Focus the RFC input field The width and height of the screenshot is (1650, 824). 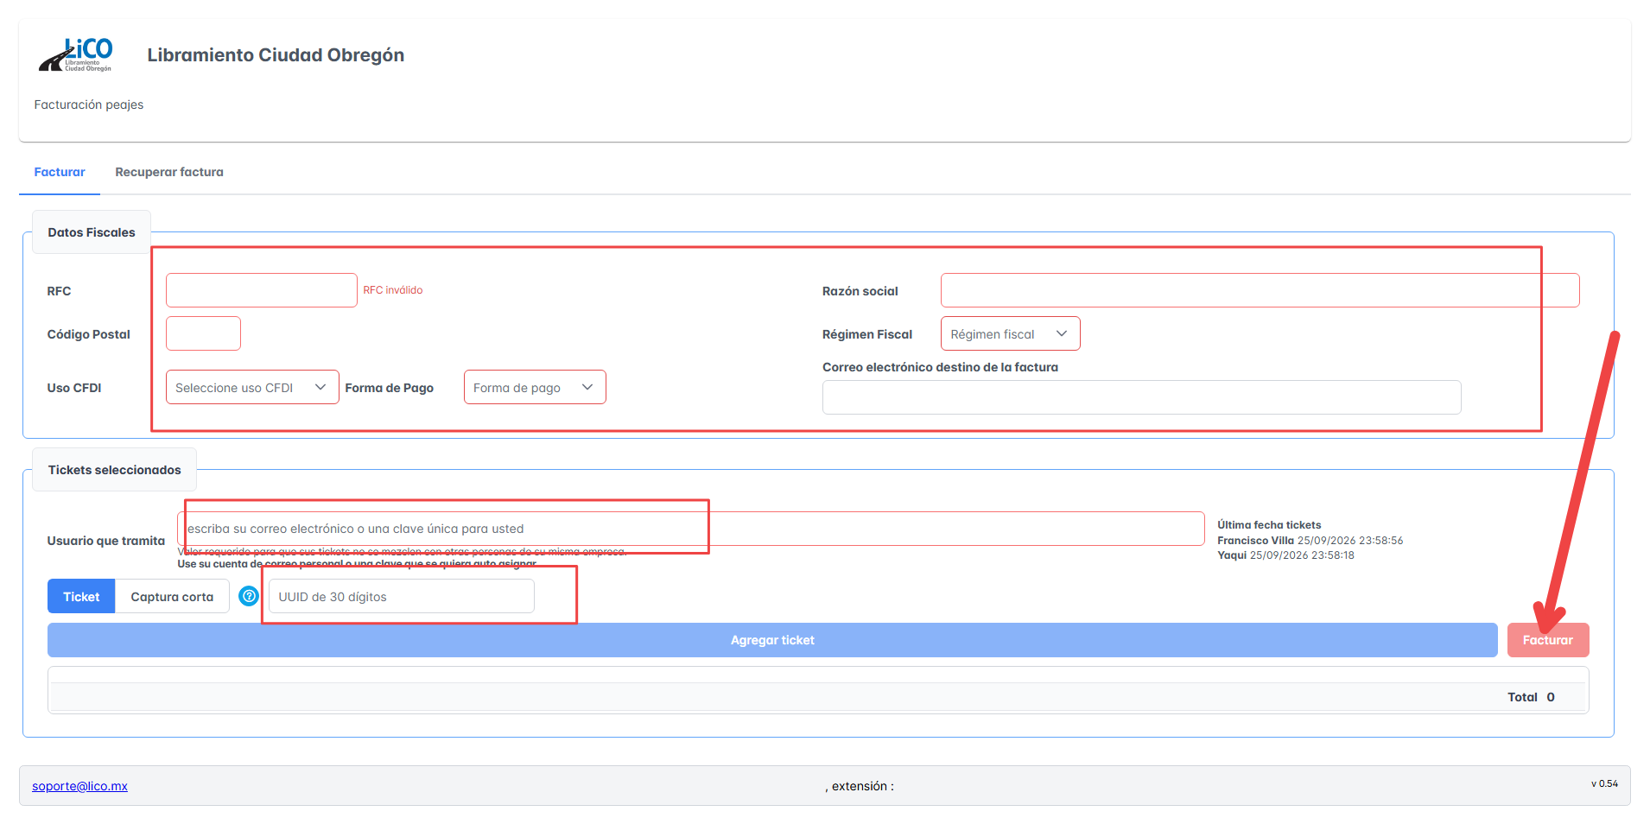(x=262, y=290)
